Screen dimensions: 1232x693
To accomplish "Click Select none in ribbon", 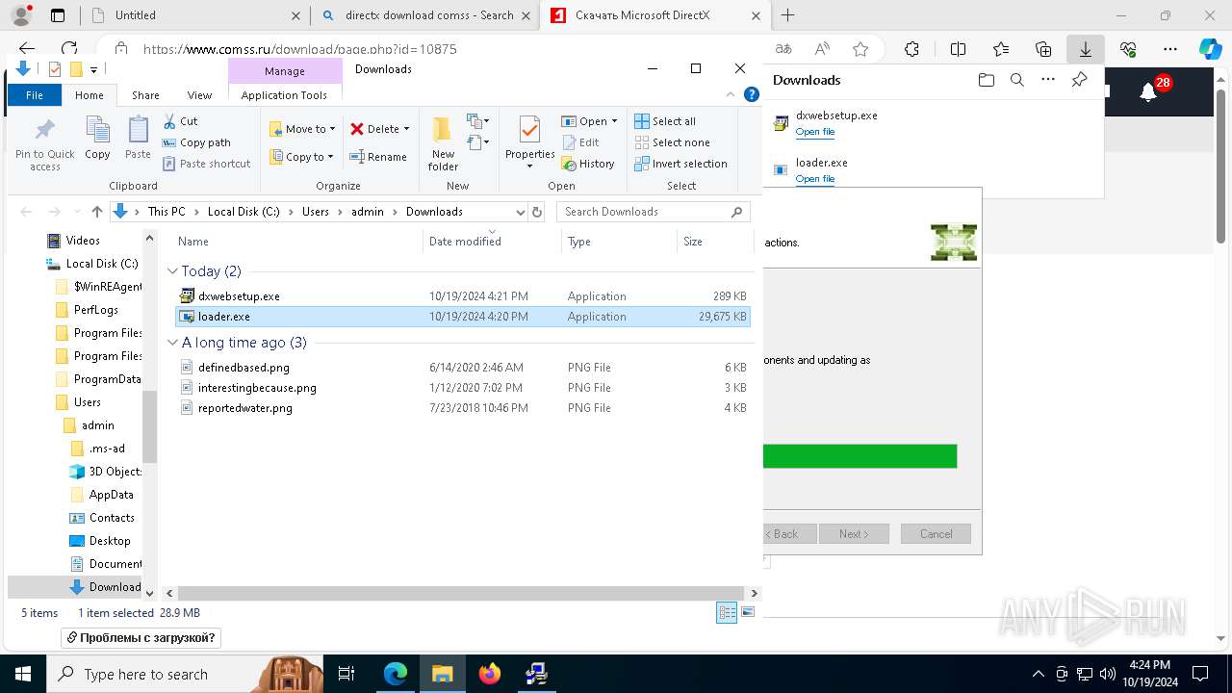I will (672, 142).
